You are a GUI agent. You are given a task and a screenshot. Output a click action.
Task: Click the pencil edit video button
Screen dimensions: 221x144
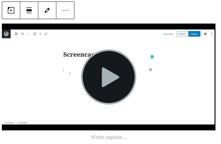tap(47, 10)
